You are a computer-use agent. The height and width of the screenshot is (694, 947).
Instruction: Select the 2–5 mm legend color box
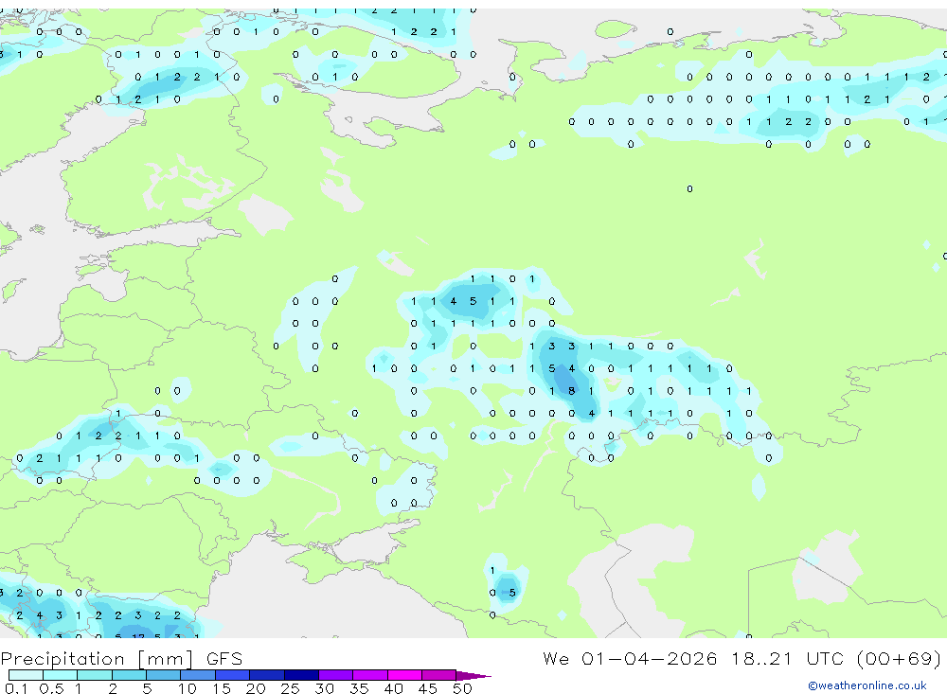point(129,675)
